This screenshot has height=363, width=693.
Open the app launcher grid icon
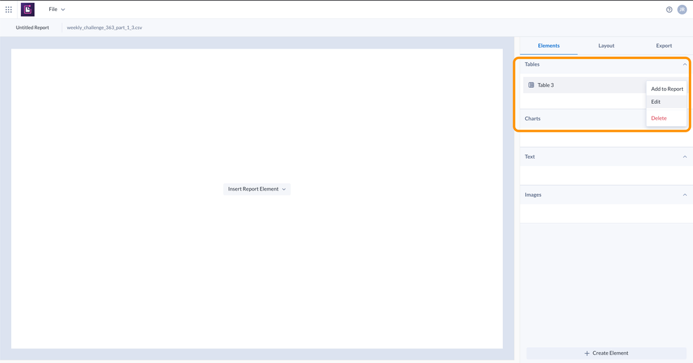tap(8, 9)
